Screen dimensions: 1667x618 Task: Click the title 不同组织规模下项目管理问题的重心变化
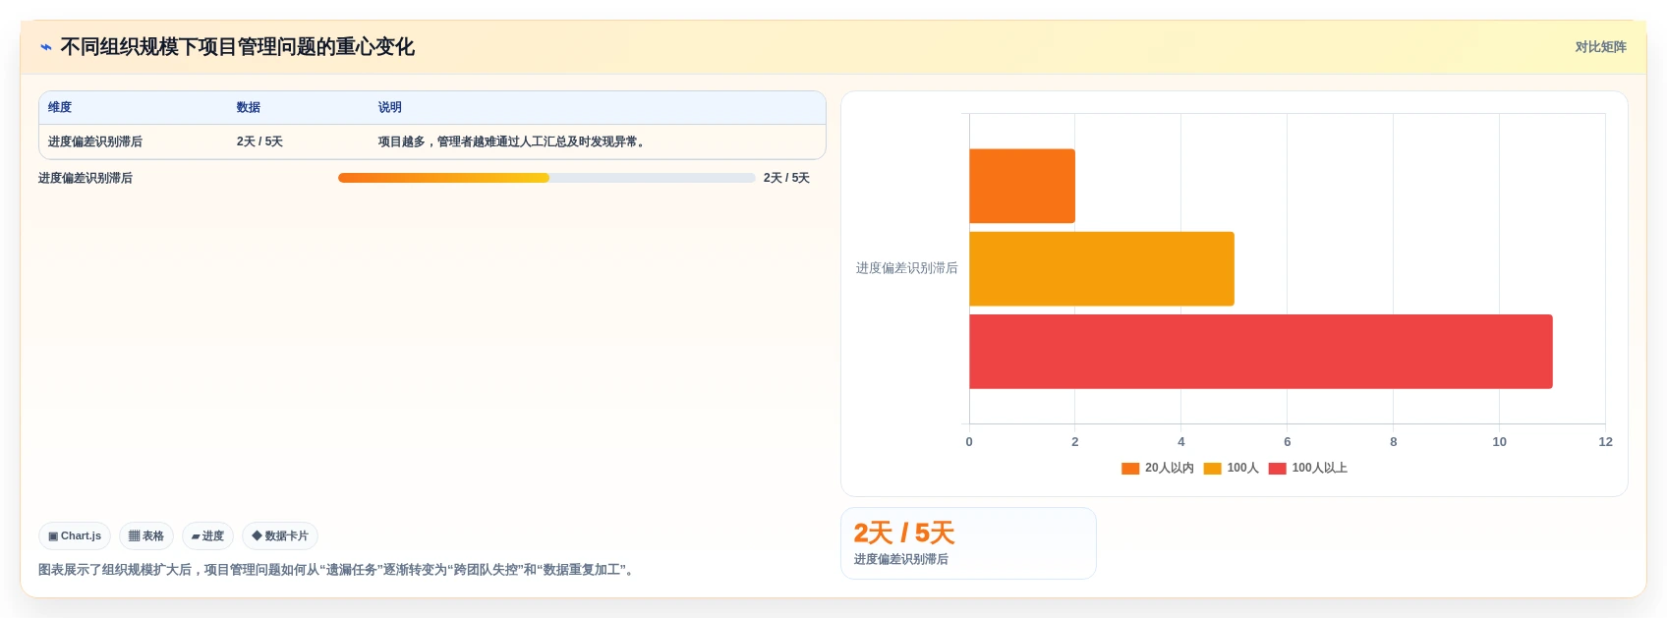237,47
